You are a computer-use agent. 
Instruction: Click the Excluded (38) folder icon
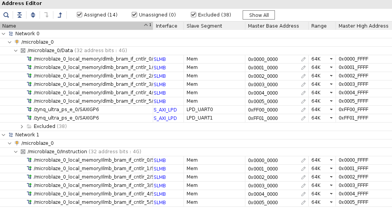point(29,126)
